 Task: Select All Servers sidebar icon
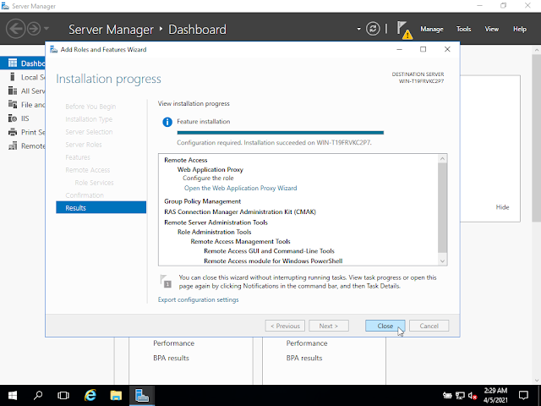13,91
